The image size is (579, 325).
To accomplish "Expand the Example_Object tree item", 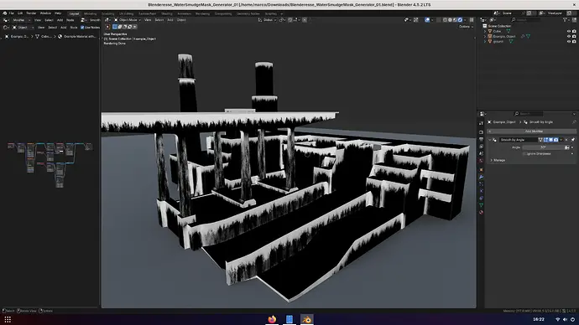I will [x=485, y=37].
